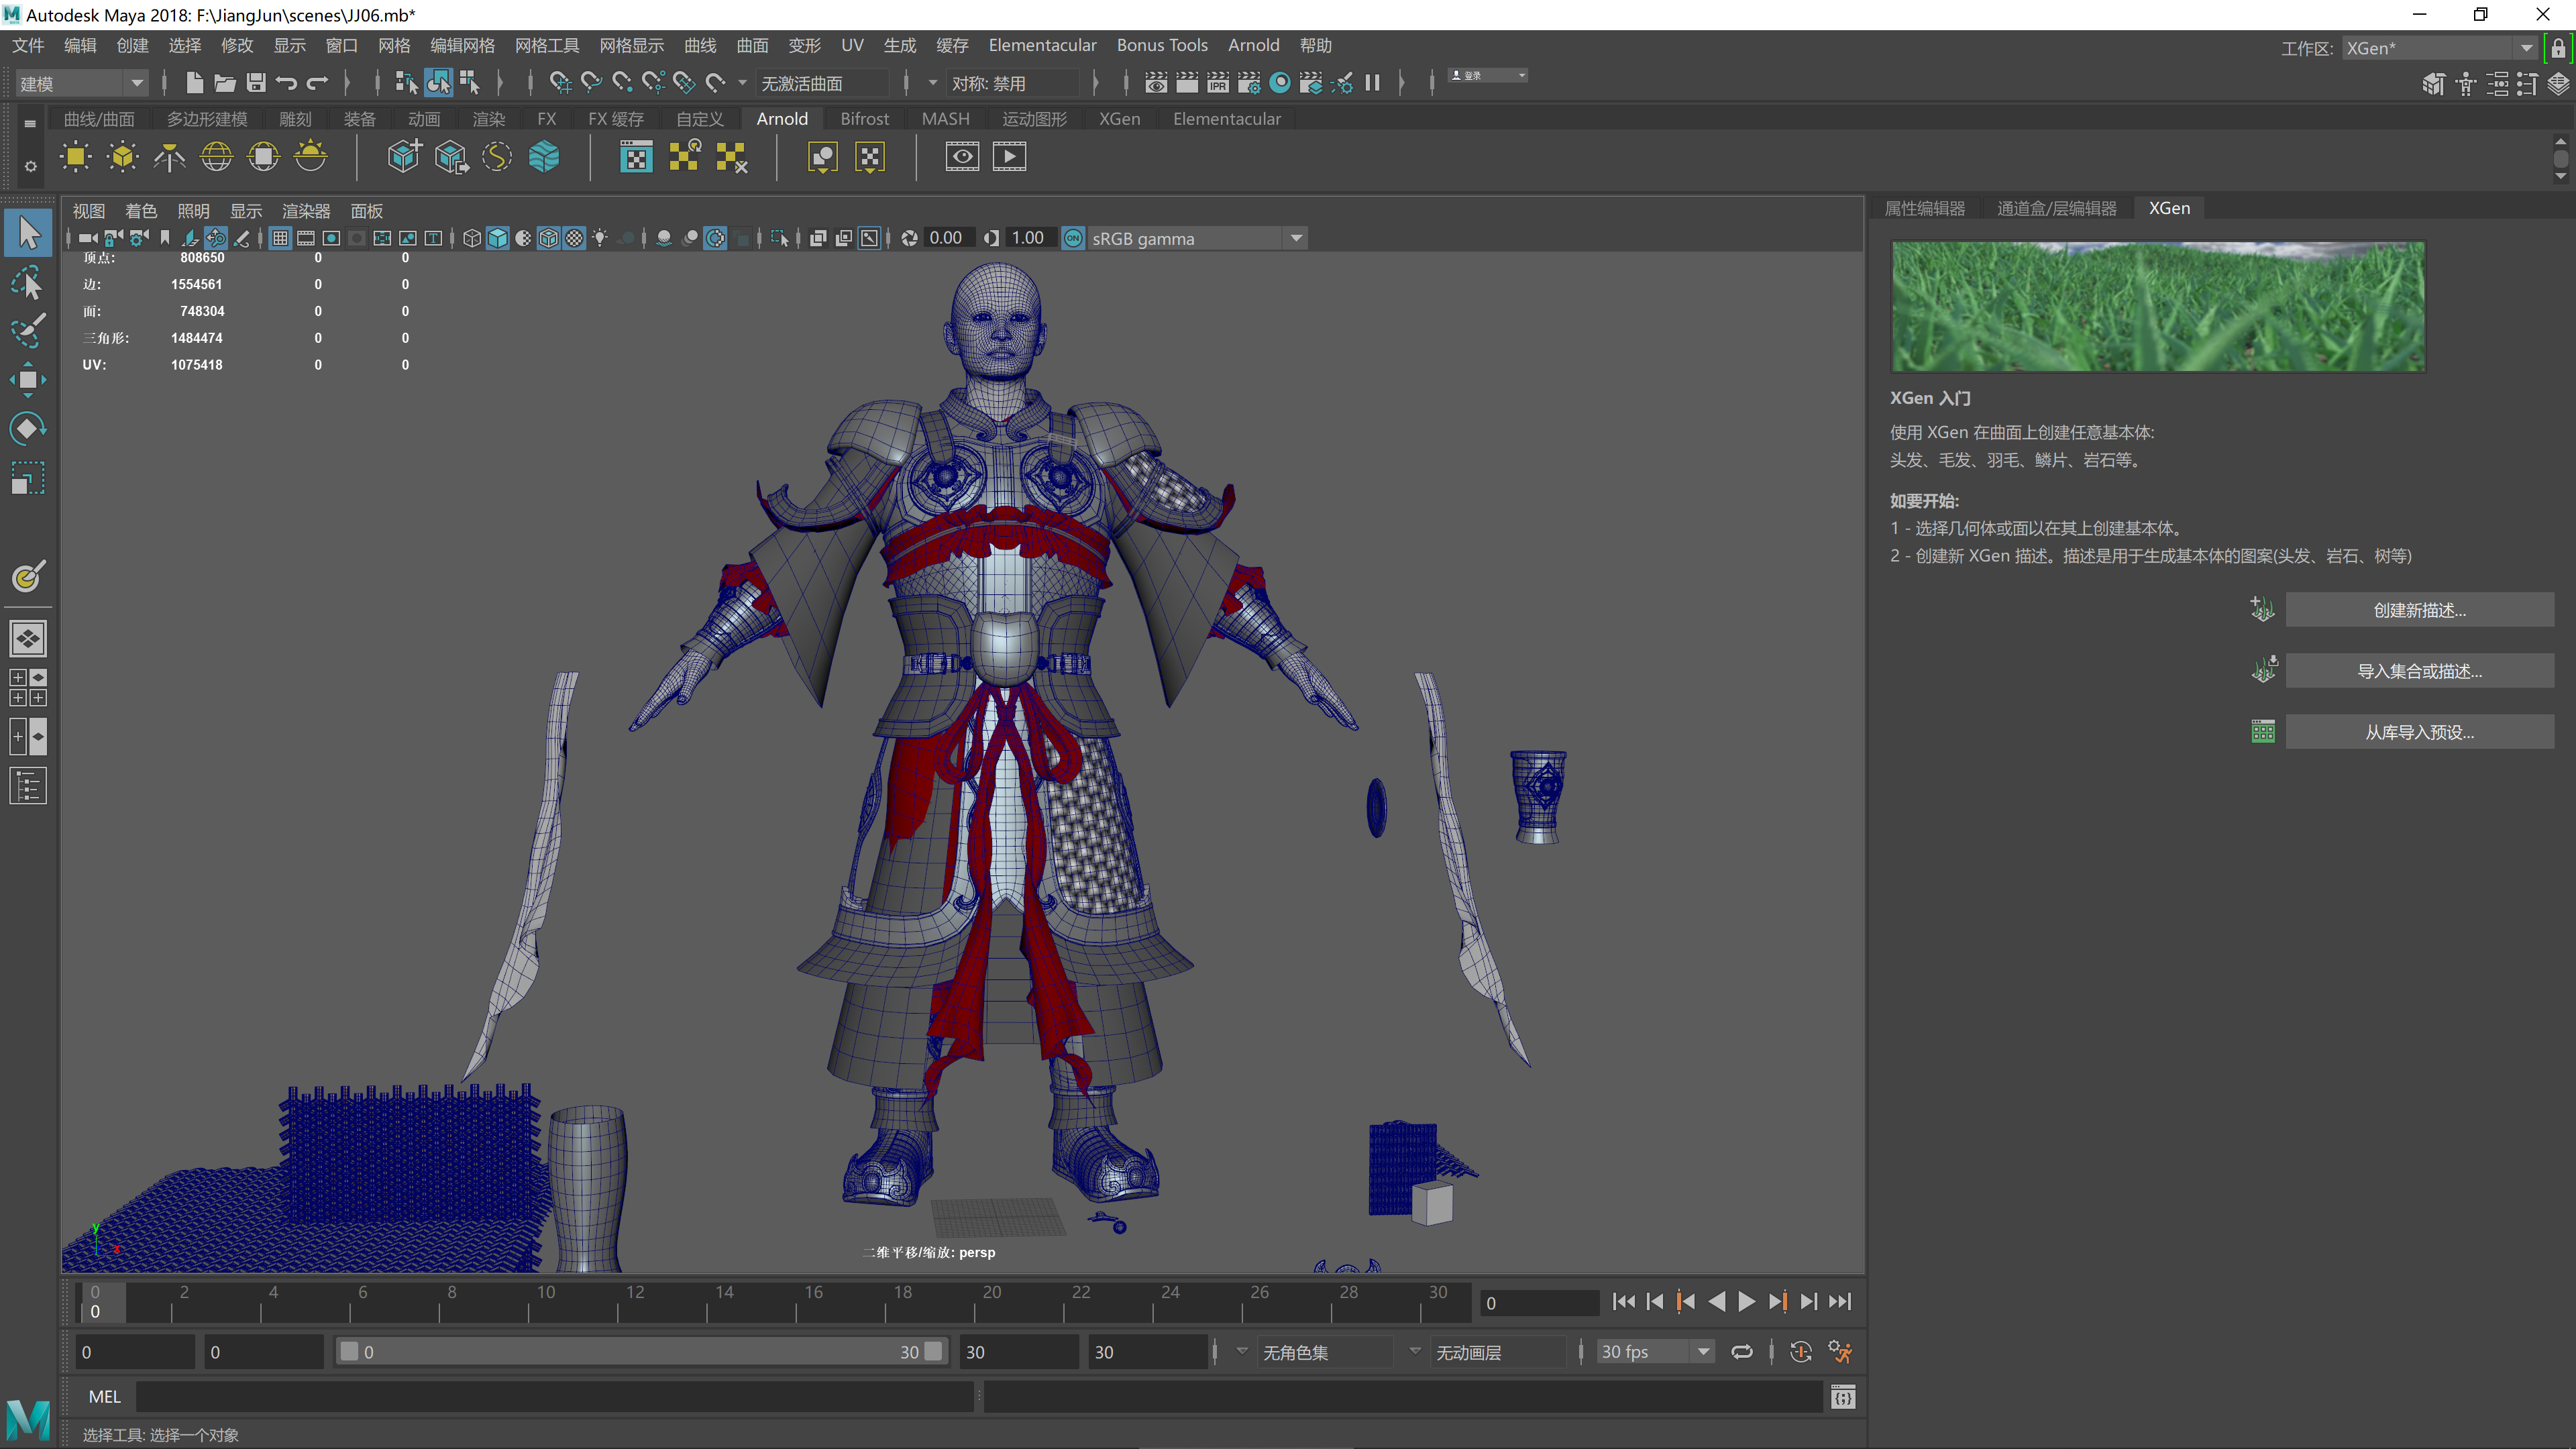Click the Undo icon in status line
The width and height of the screenshot is (2576, 1449).
point(287,83)
